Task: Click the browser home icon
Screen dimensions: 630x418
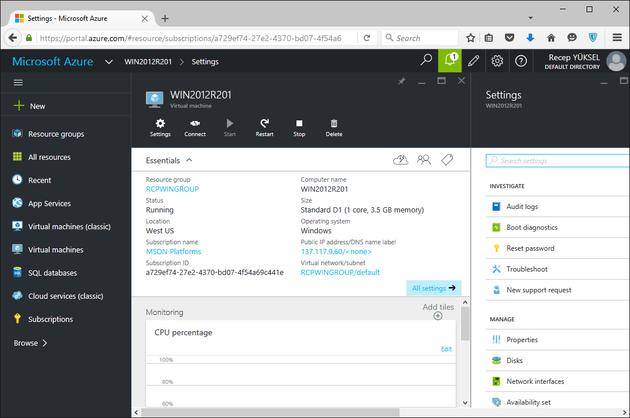Action: click(551, 38)
